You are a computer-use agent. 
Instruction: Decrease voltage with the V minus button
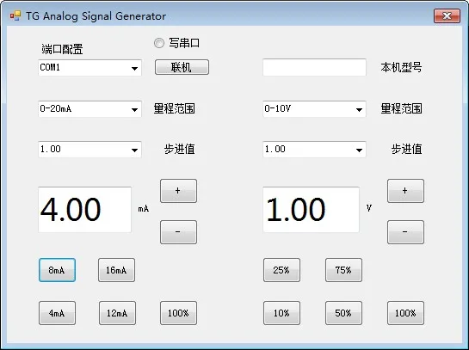[x=405, y=232]
